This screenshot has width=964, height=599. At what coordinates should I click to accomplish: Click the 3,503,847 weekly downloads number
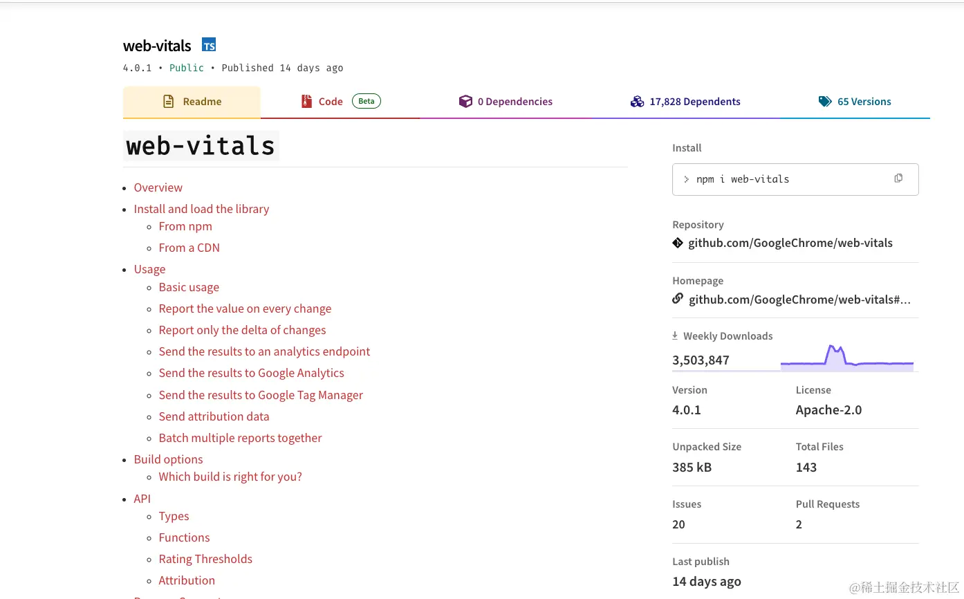tap(701, 360)
